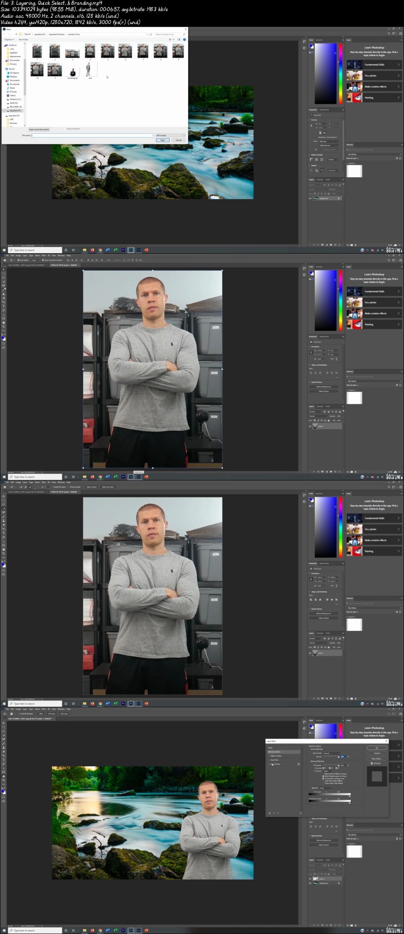
Task: Click the help icon in Open dialog
Action: [x=184, y=39]
